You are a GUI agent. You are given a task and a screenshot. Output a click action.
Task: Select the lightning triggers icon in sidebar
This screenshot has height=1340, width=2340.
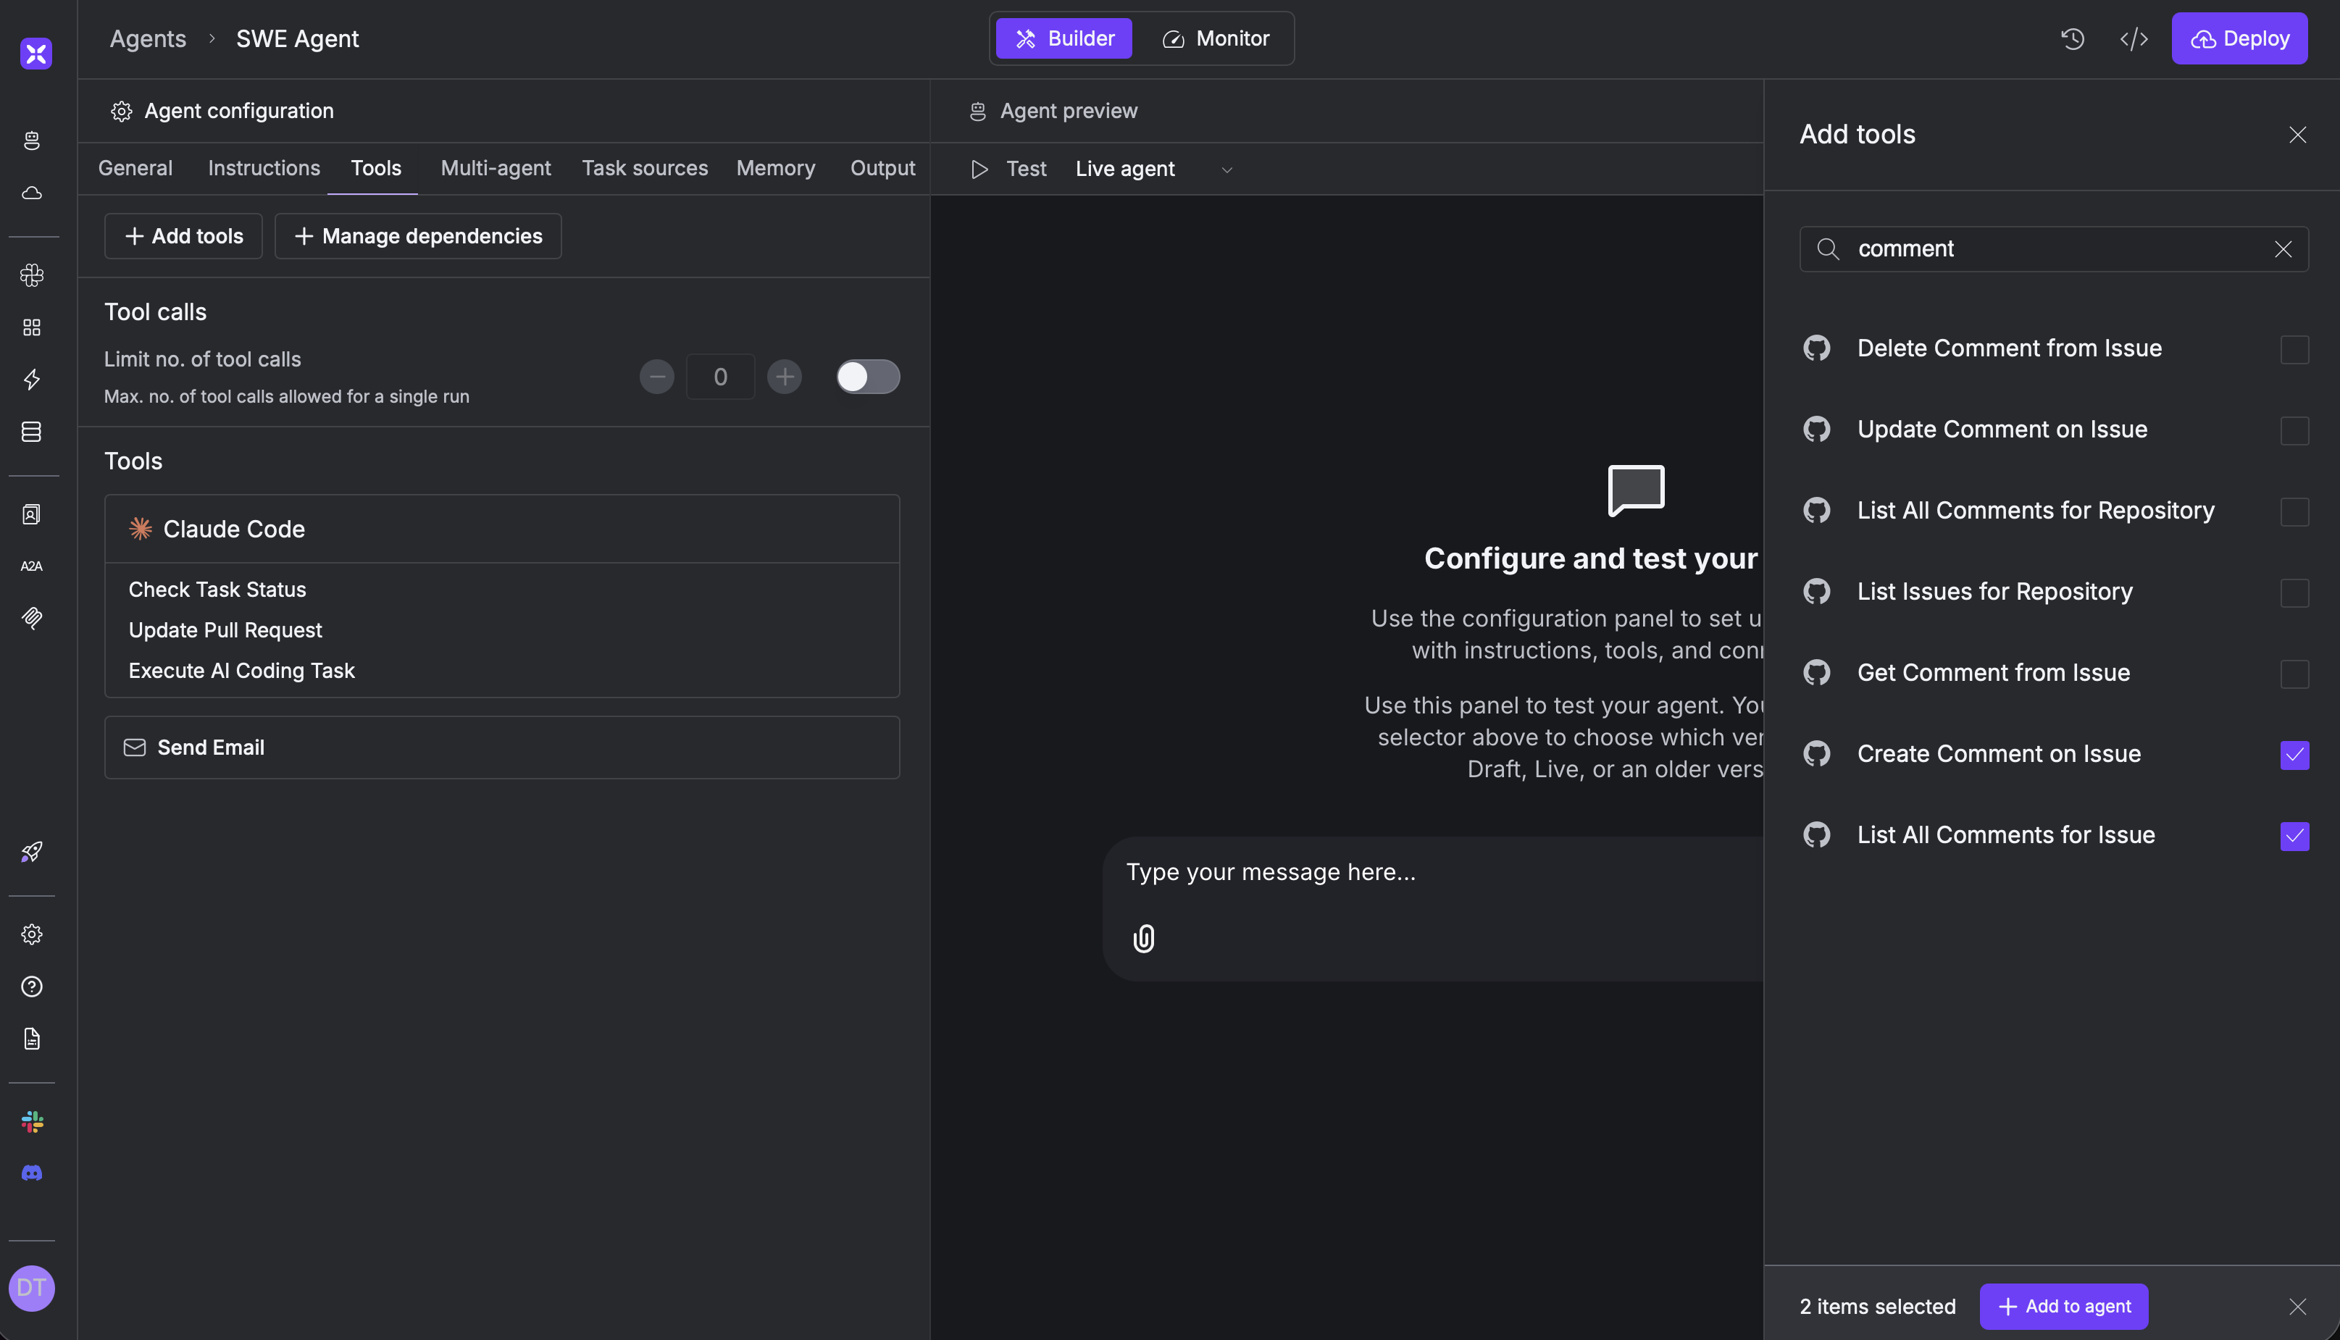point(32,378)
